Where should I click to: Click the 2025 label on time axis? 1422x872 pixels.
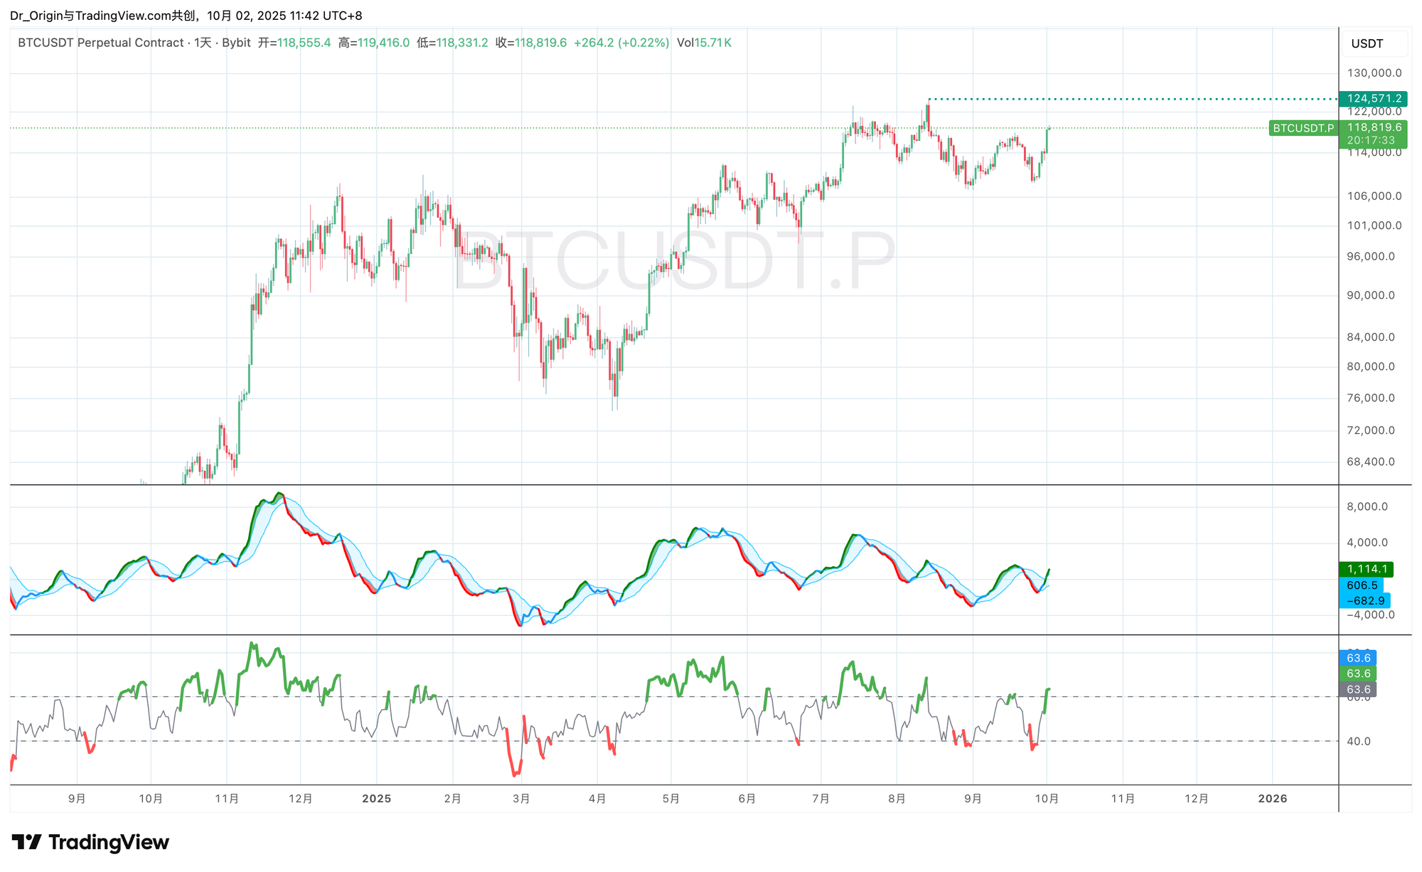tap(376, 799)
